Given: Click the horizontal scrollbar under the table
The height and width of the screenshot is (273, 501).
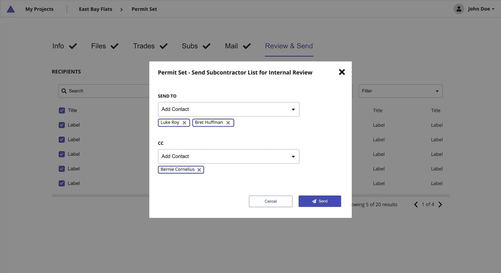Looking at the screenshot, I should click(x=100, y=196).
